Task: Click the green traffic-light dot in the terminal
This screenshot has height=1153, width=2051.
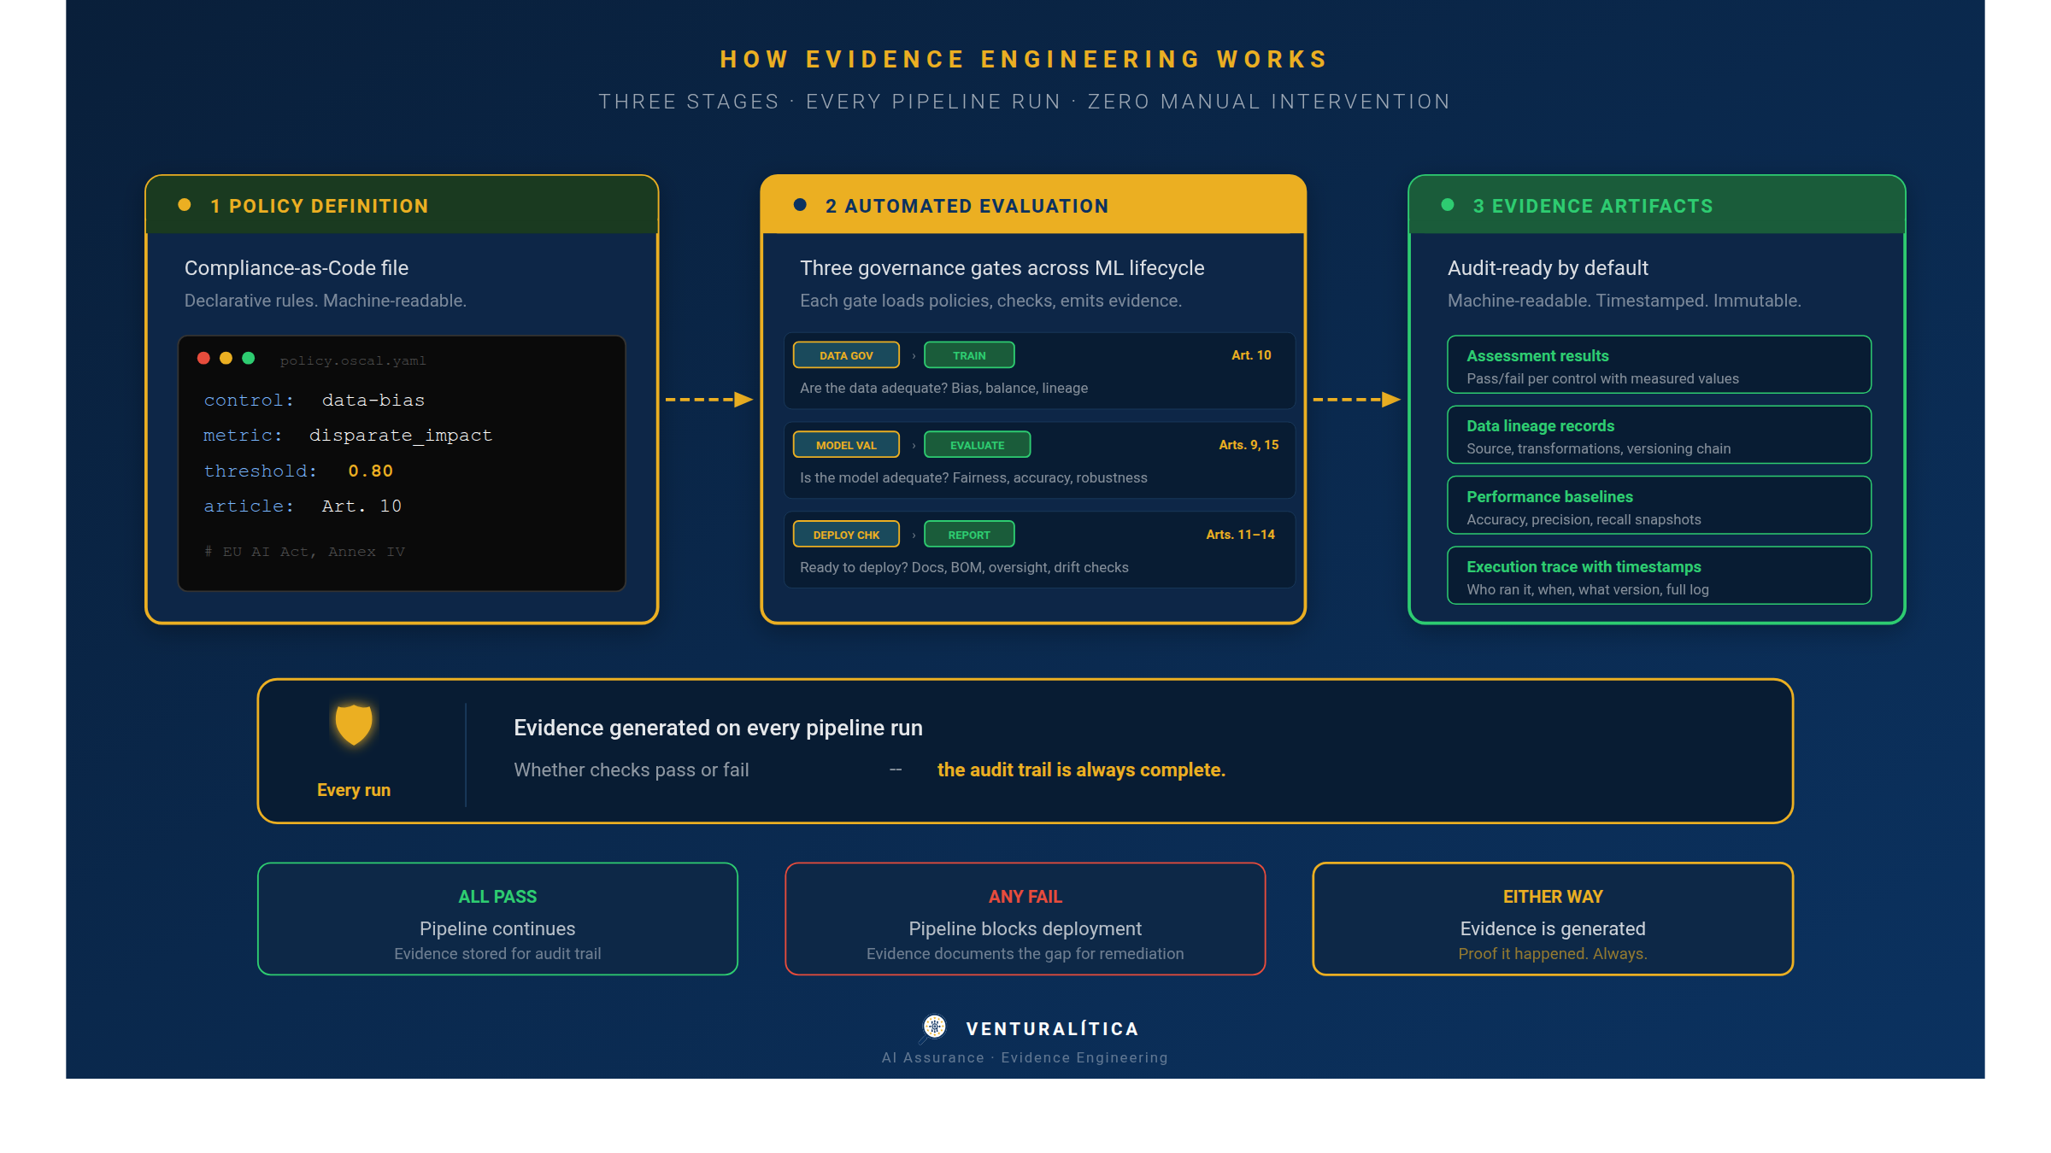Action: [249, 360]
